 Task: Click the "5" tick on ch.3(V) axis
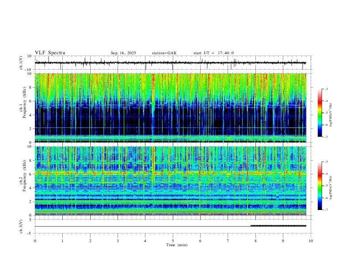[31, 220]
